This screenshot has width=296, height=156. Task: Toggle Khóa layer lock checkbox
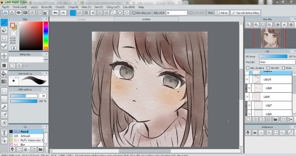[283, 68]
